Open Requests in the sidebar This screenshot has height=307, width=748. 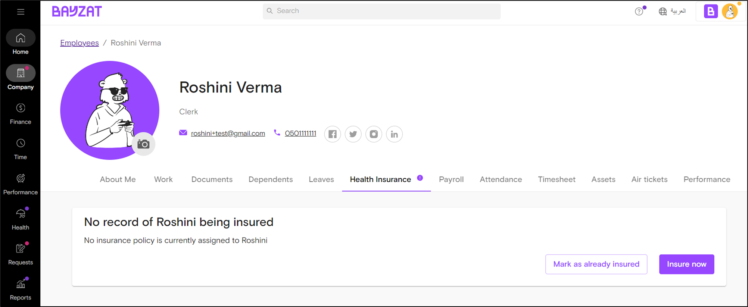tap(21, 254)
